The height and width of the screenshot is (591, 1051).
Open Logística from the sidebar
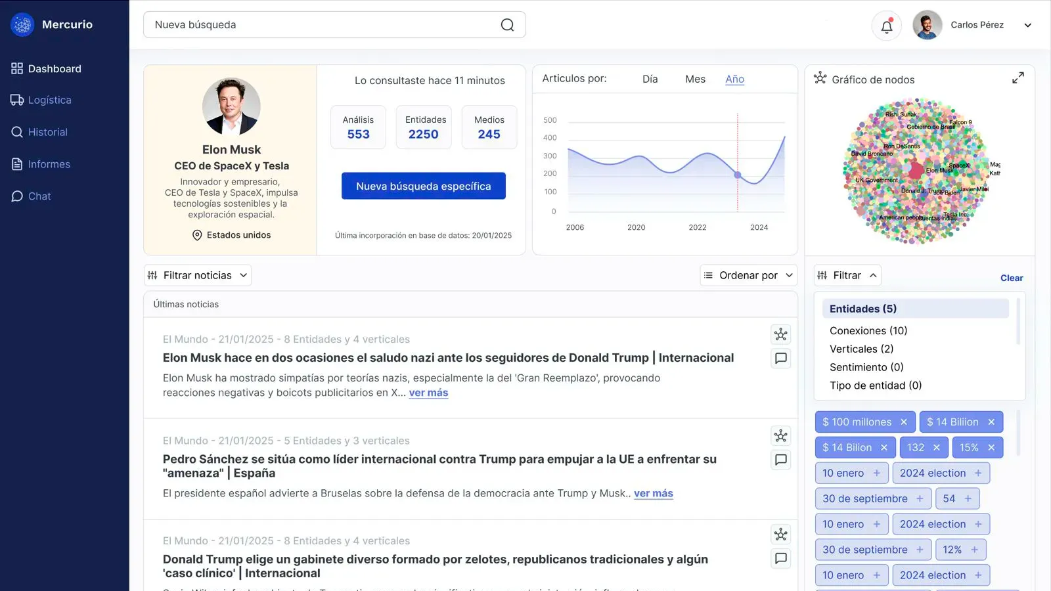point(49,100)
